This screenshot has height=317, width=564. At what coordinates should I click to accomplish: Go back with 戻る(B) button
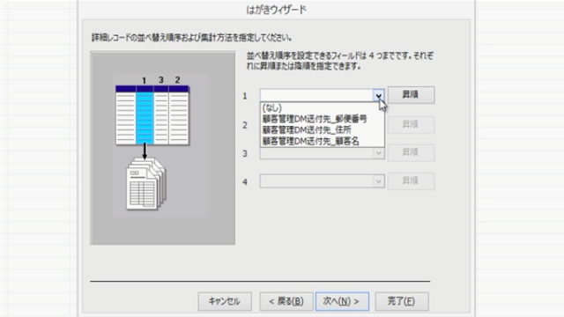(x=286, y=301)
